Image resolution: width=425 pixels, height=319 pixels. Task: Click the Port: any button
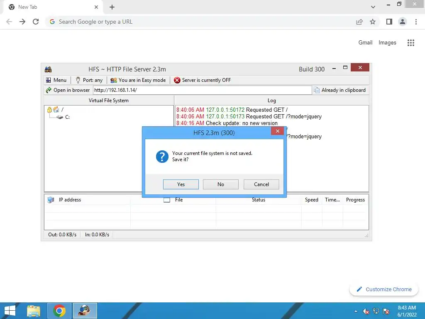[89, 80]
